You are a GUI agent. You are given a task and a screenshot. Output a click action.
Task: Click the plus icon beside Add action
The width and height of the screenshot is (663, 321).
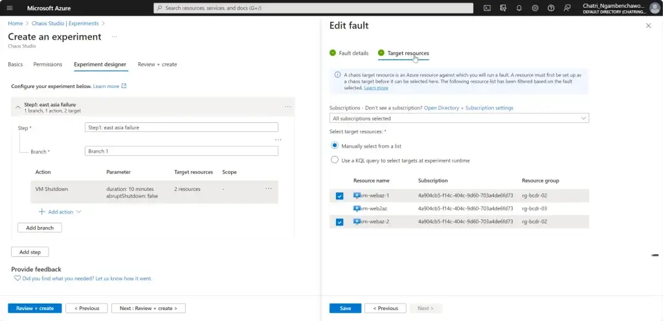click(42, 212)
